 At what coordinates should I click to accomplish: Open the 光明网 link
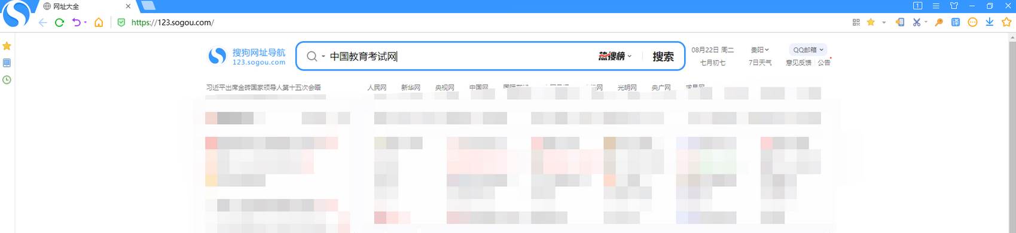click(627, 87)
